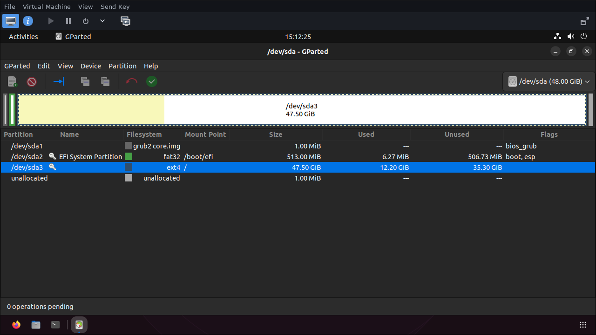Open the Send Key menu
The width and height of the screenshot is (596, 335).
115,7
